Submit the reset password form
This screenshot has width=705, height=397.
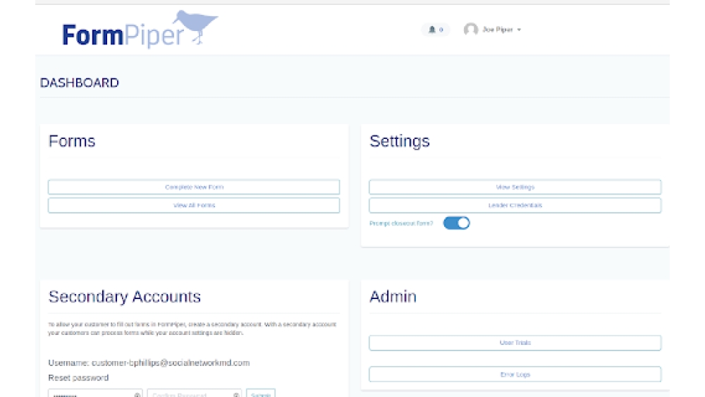click(261, 393)
